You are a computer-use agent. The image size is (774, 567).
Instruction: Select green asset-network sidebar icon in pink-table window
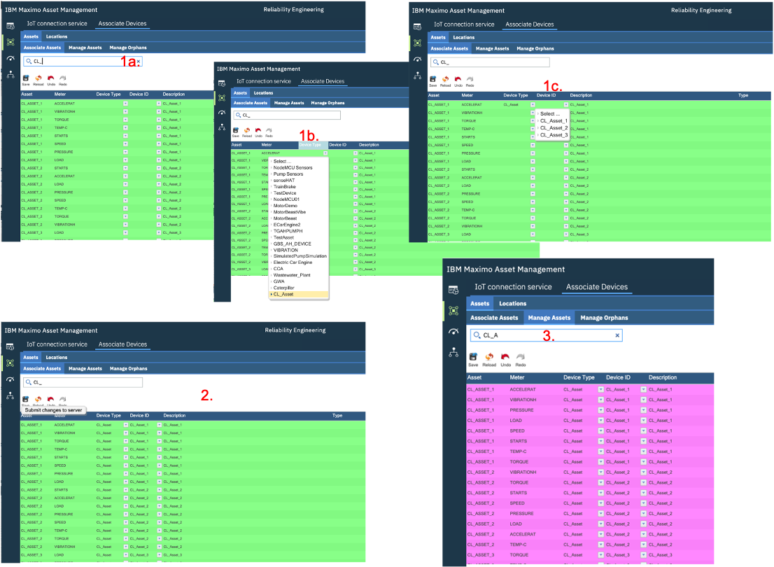[x=453, y=311]
